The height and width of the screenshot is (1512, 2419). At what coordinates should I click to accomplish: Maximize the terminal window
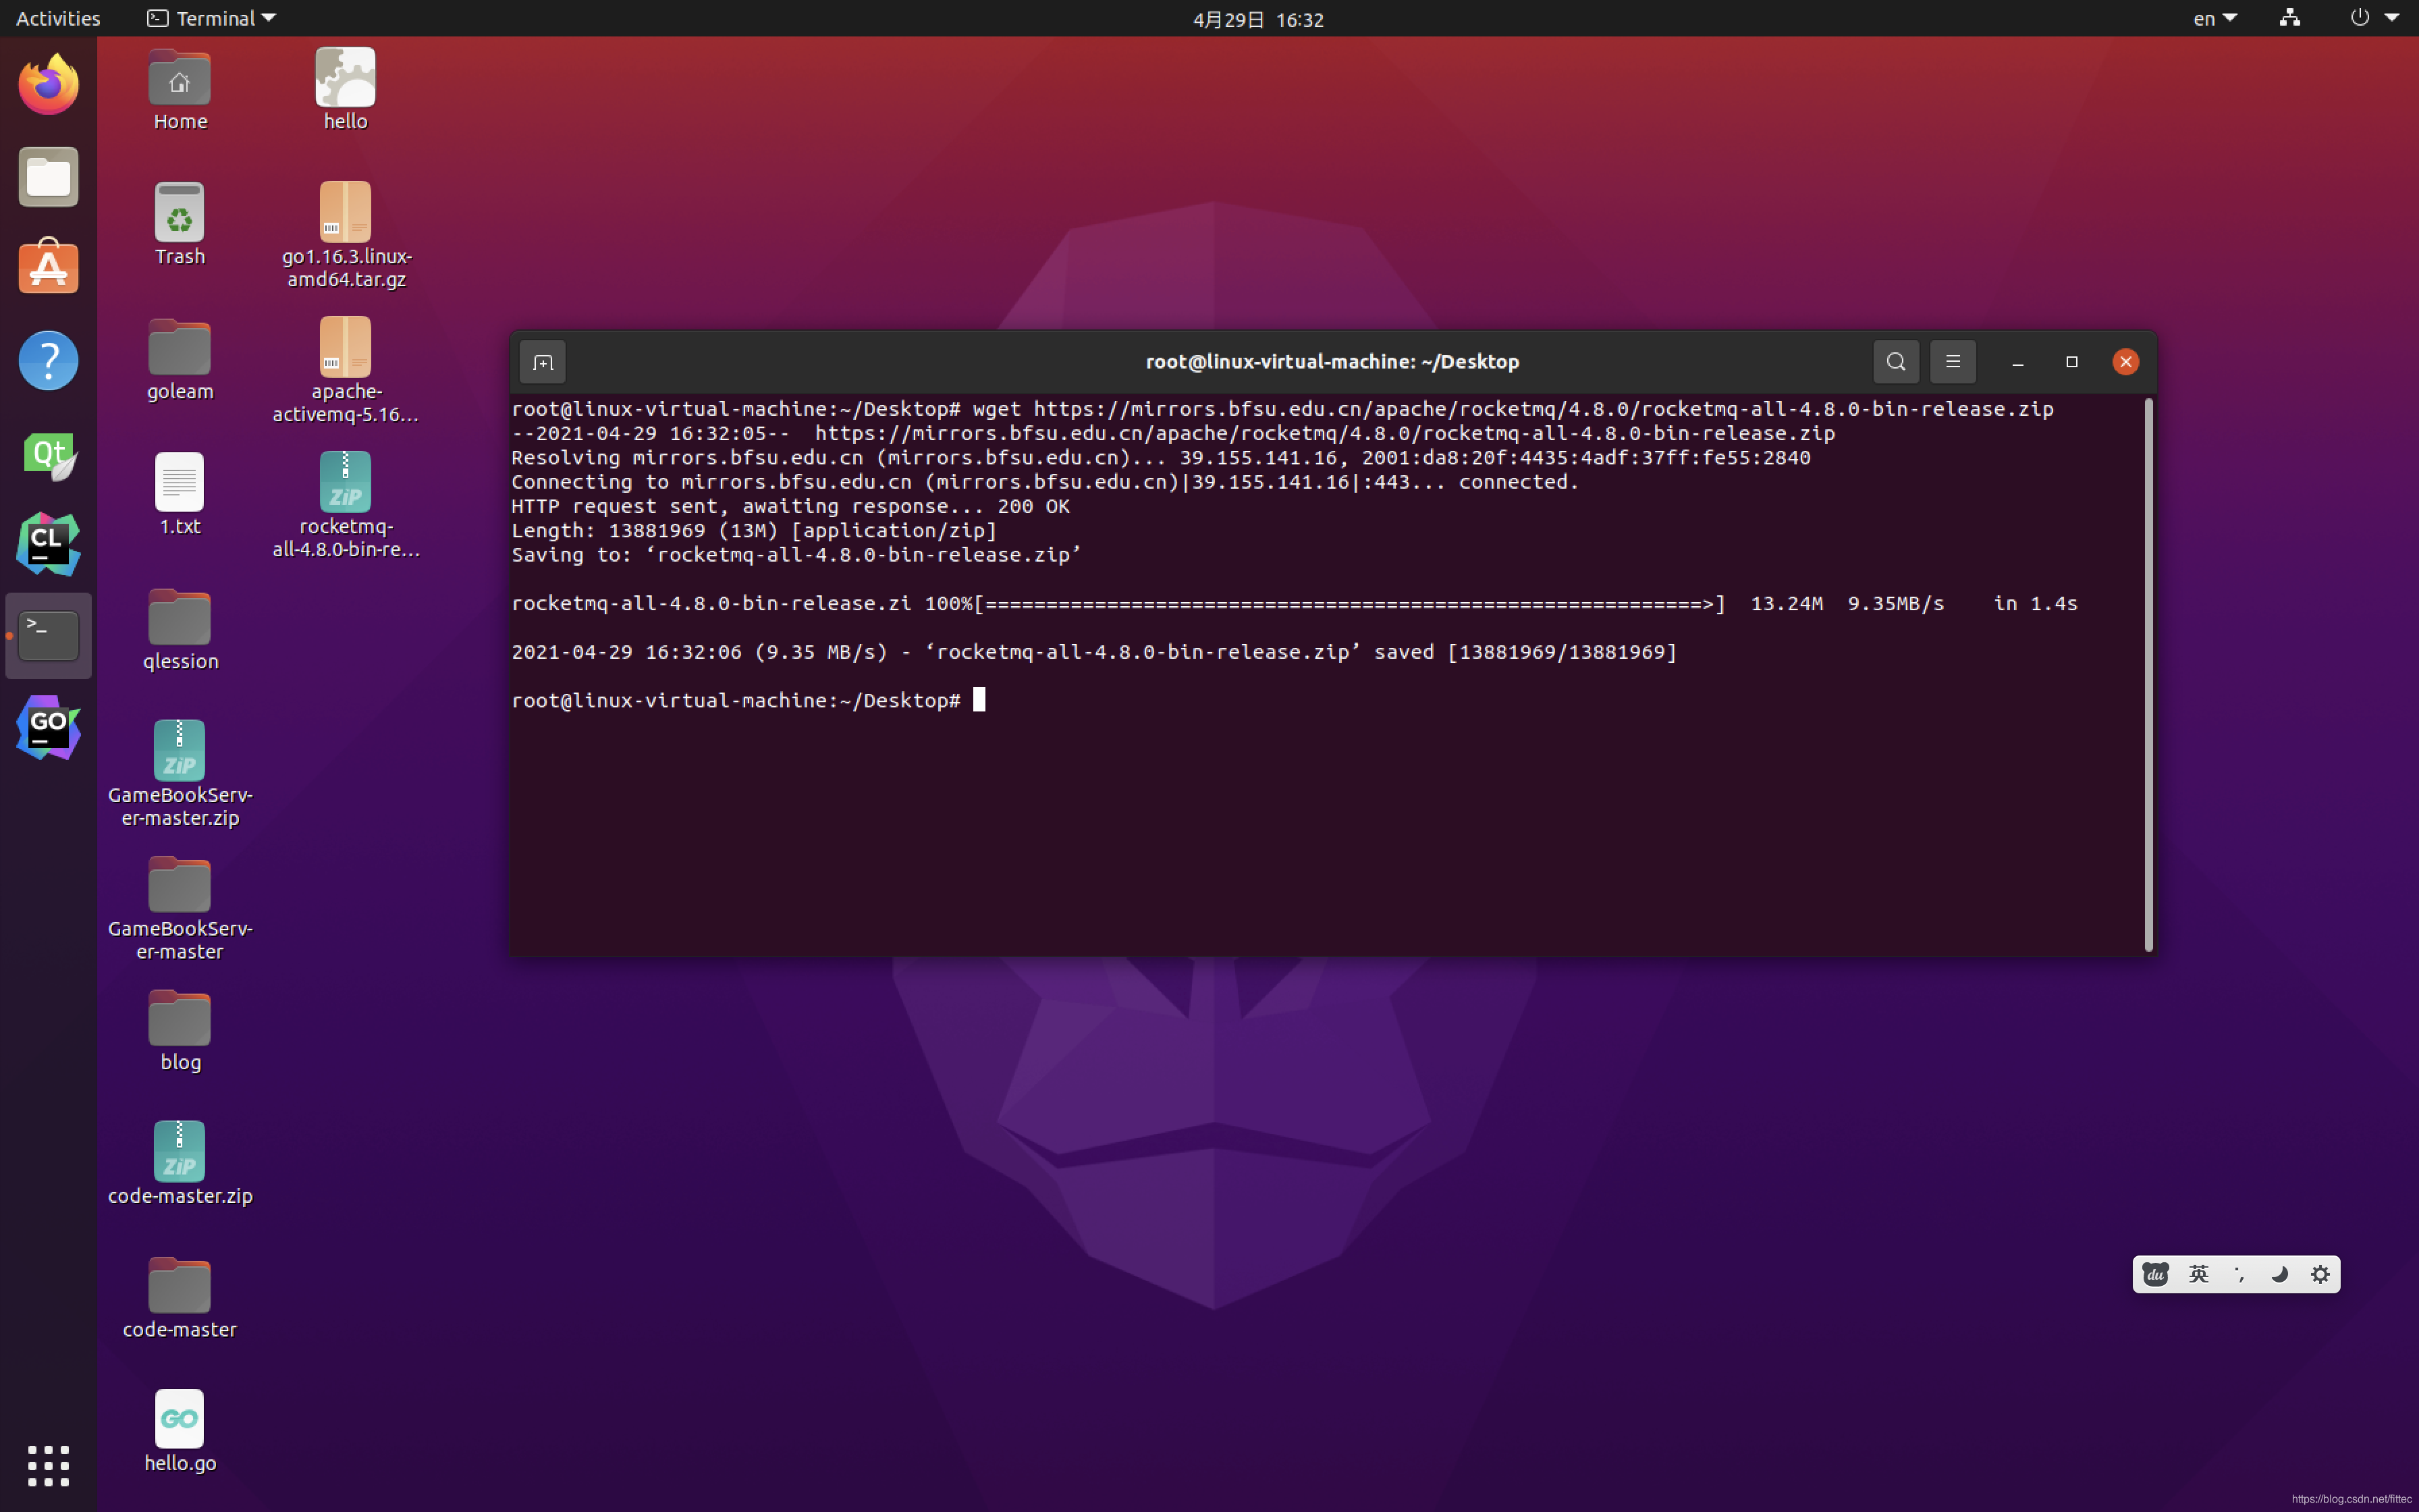point(2071,362)
